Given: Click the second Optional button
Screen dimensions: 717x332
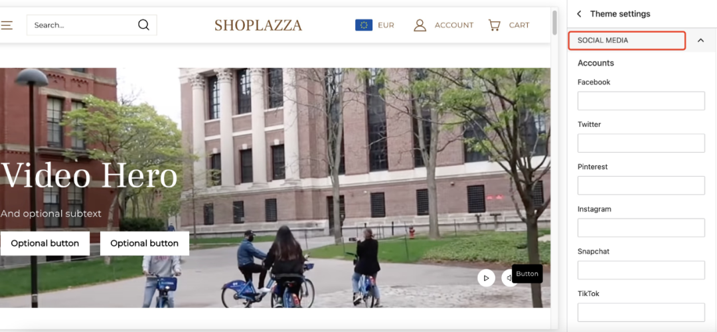Looking at the screenshot, I should point(145,243).
